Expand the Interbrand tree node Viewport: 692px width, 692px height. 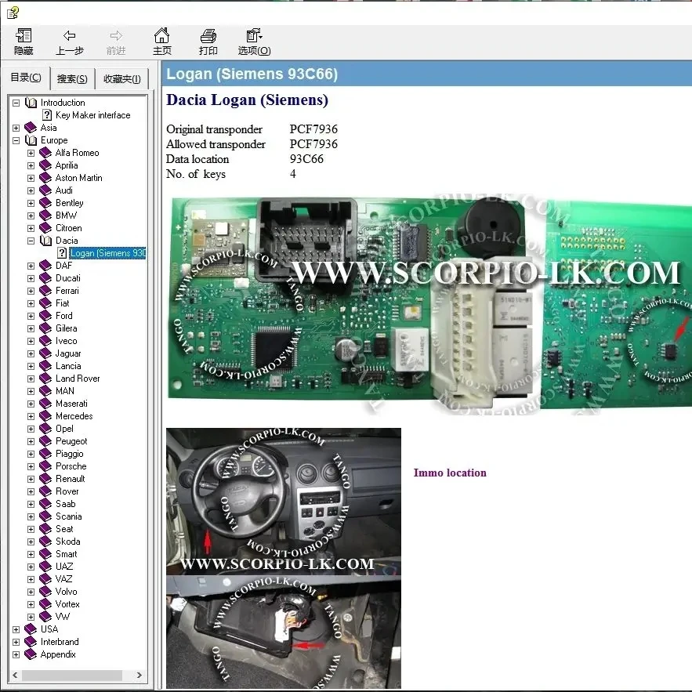16,642
